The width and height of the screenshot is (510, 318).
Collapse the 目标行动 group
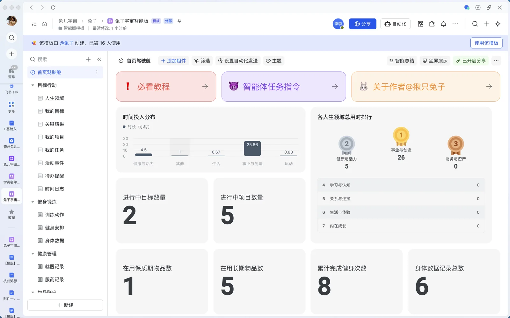point(33,85)
